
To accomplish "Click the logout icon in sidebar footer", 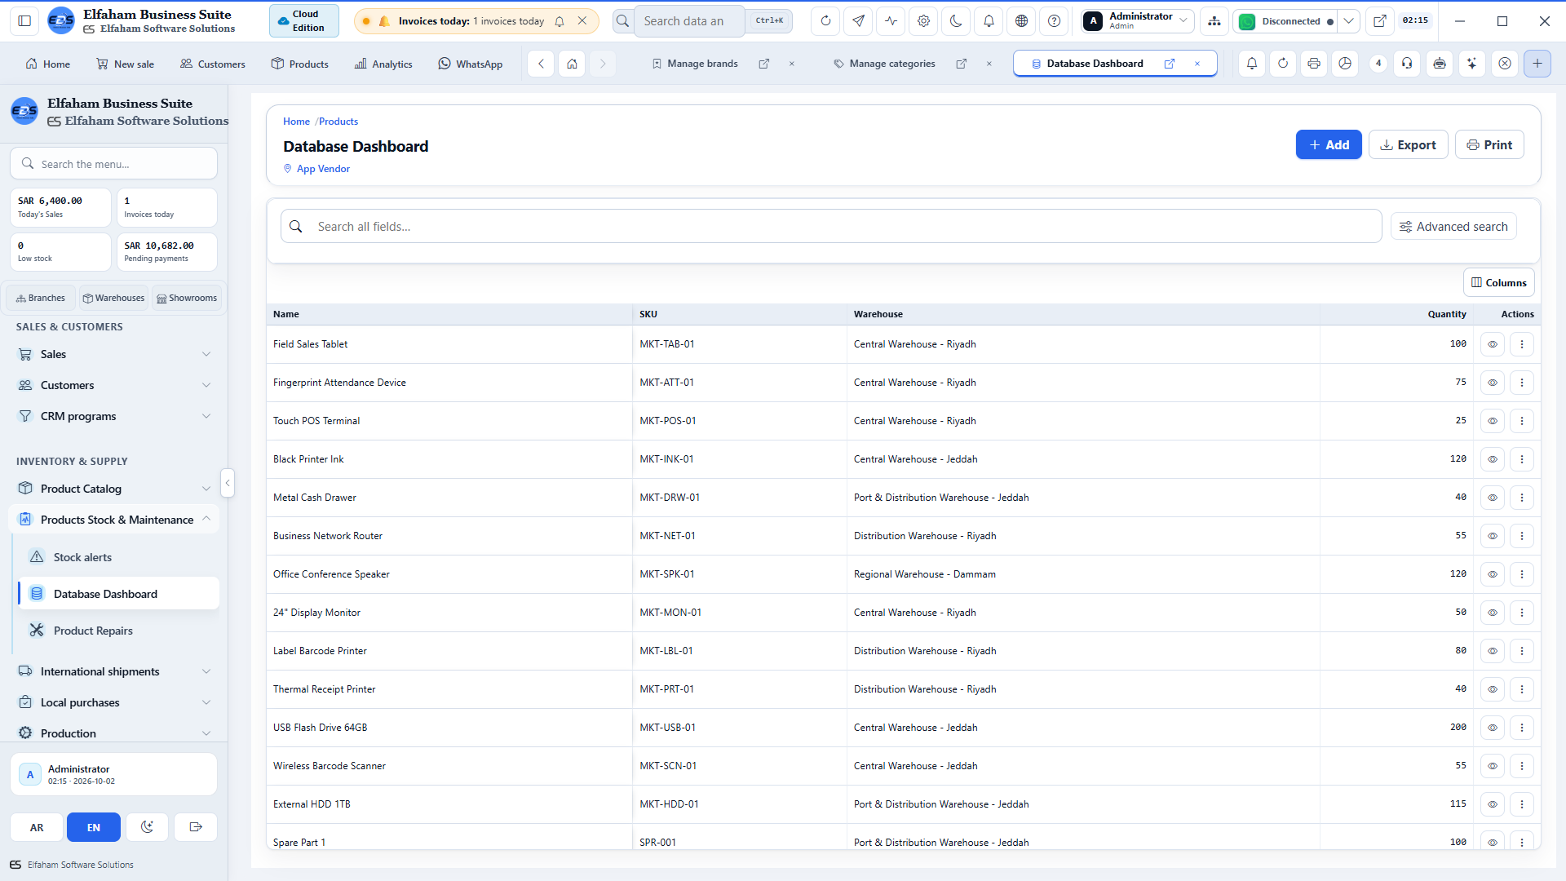I will (196, 827).
